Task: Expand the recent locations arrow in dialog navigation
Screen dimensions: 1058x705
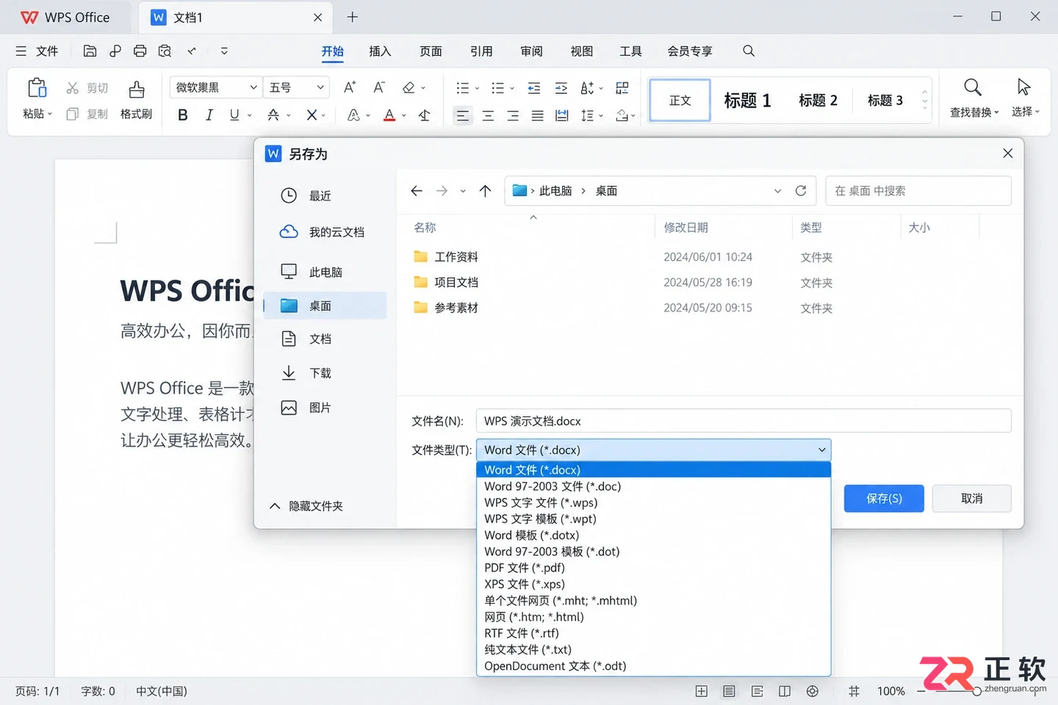Action: point(463,191)
